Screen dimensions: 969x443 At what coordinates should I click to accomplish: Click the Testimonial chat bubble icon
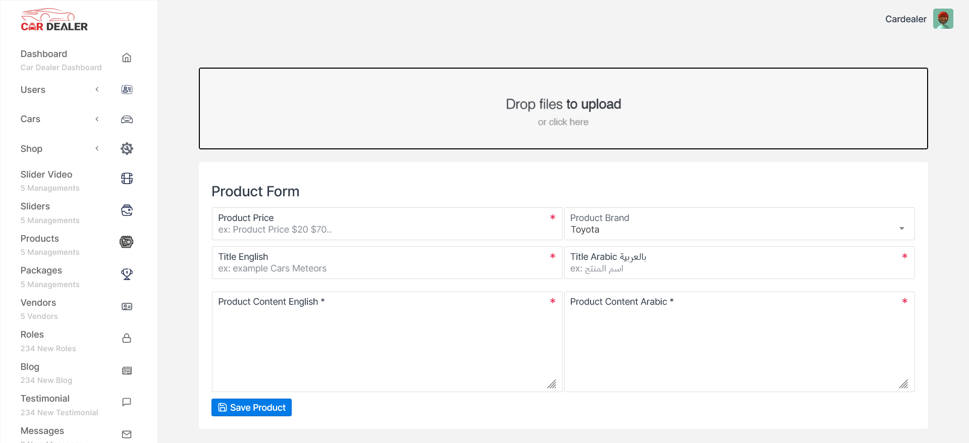127,402
